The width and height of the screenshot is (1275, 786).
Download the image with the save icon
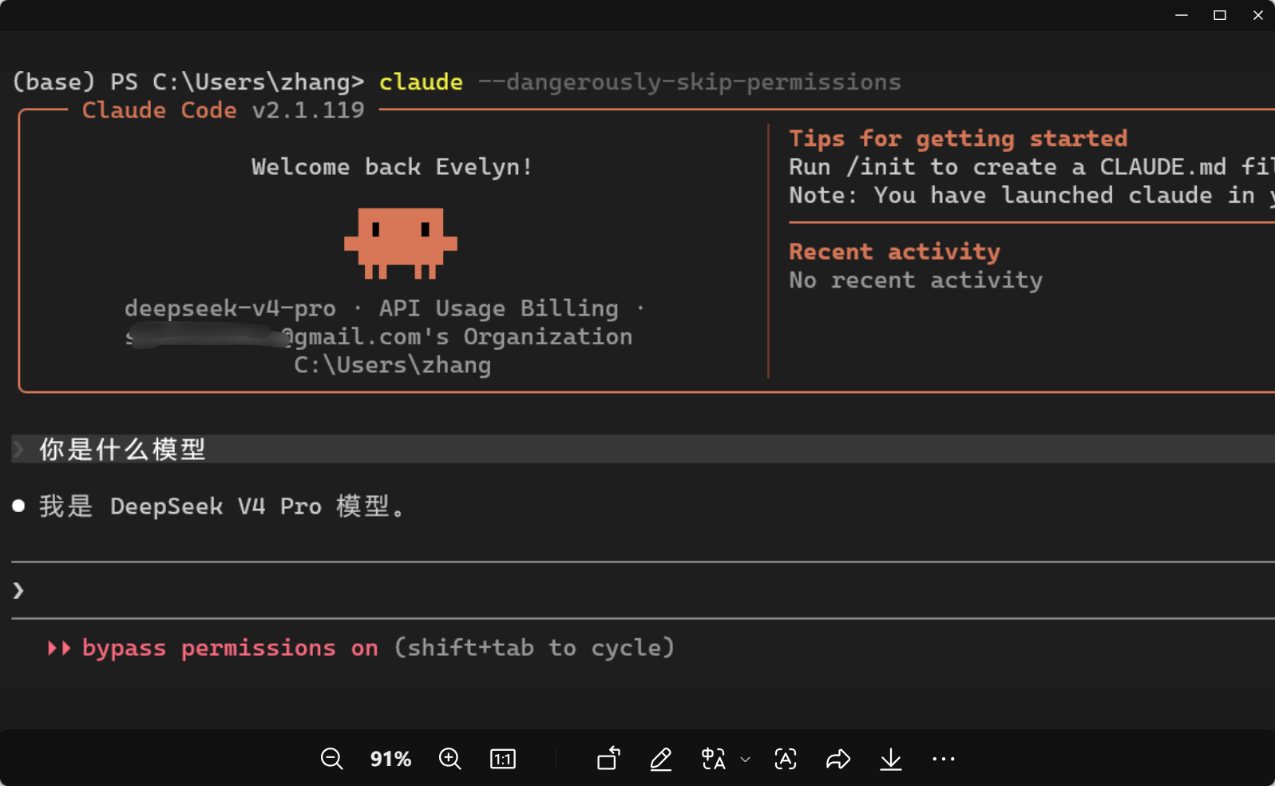point(891,759)
